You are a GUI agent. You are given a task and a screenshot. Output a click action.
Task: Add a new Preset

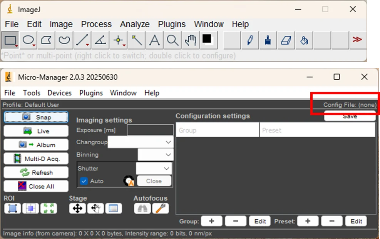pos(308,221)
